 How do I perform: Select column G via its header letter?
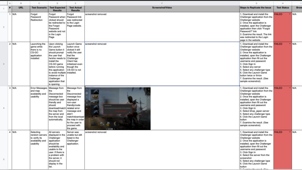coord(256,3)
